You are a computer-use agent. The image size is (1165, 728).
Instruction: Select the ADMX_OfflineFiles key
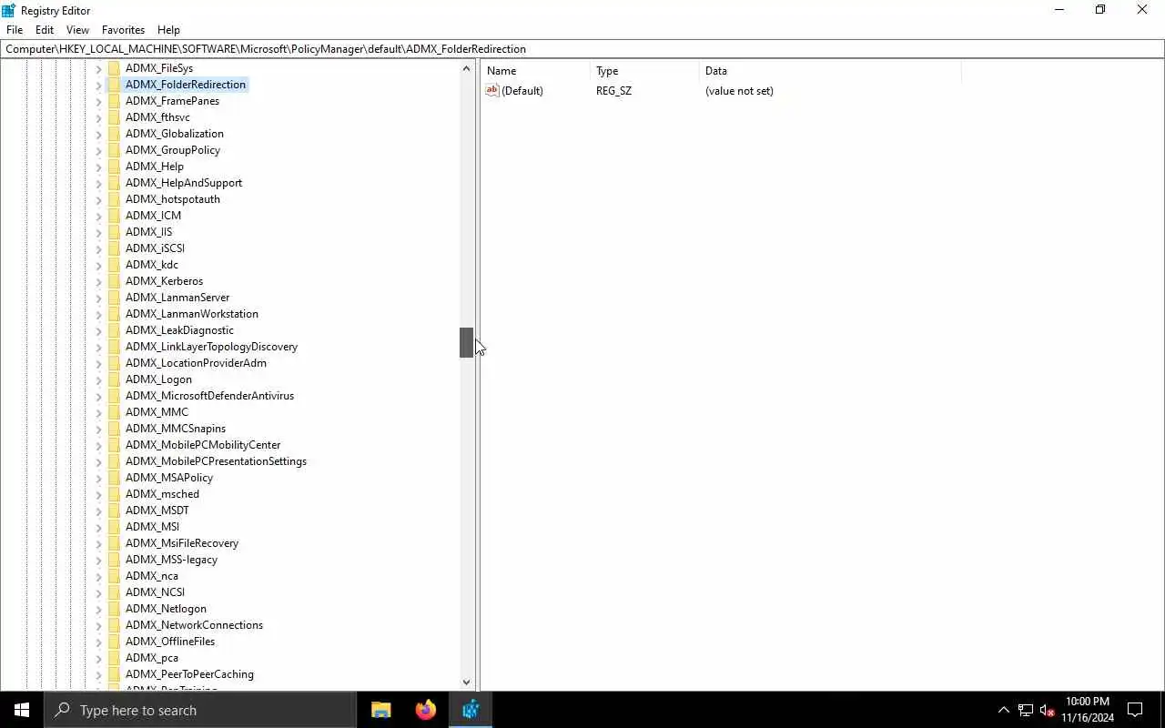[x=170, y=642]
